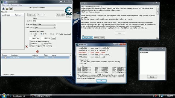This screenshot has width=175, height=98.
Task: Select the All radio button
Action: point(51,34)
